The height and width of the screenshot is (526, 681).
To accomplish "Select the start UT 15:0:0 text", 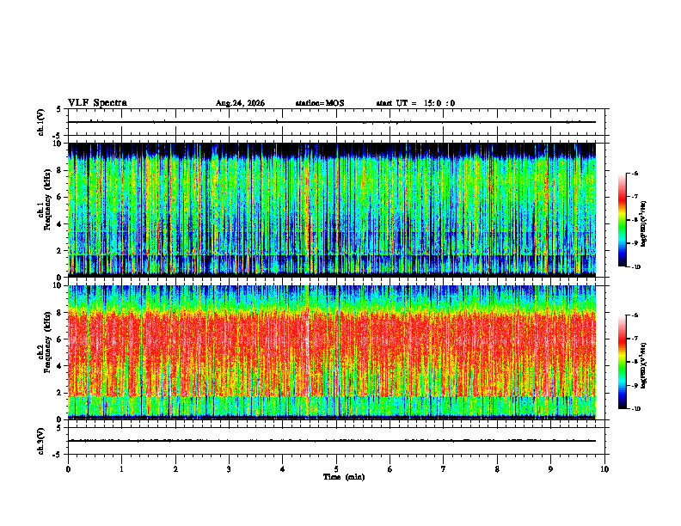I will point(415,103).
